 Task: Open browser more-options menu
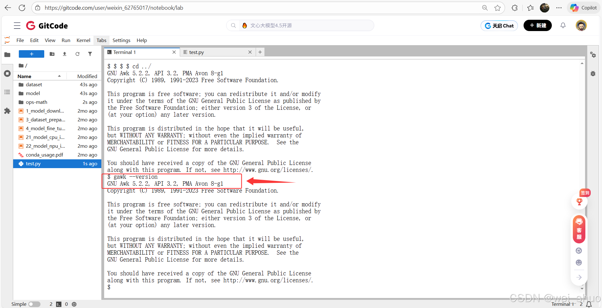[x=559, y=8]
